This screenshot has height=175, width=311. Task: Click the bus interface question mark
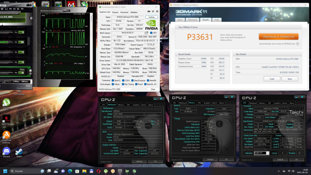tap(157, 41)
